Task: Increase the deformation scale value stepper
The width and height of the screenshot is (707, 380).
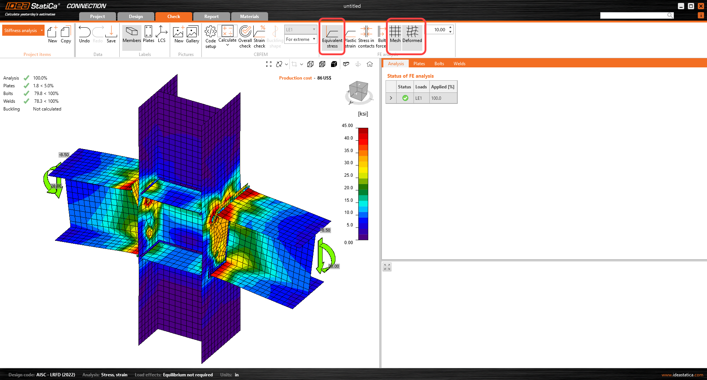Action: (450, 28)
